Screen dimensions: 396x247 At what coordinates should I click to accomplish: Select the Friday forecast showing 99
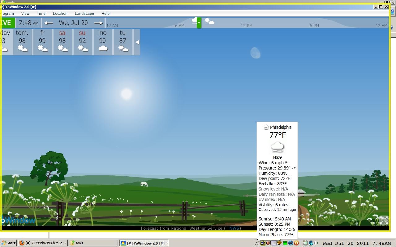42,42
